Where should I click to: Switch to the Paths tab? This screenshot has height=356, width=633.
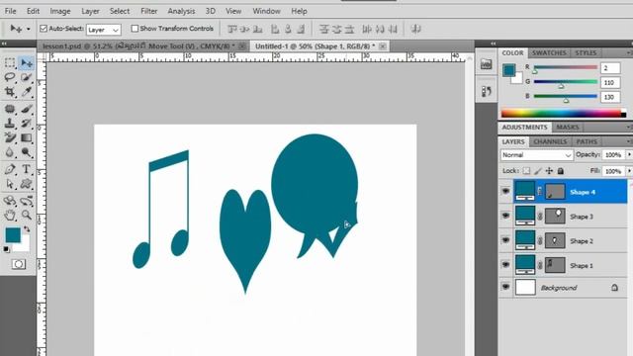(x=587, y=141)
